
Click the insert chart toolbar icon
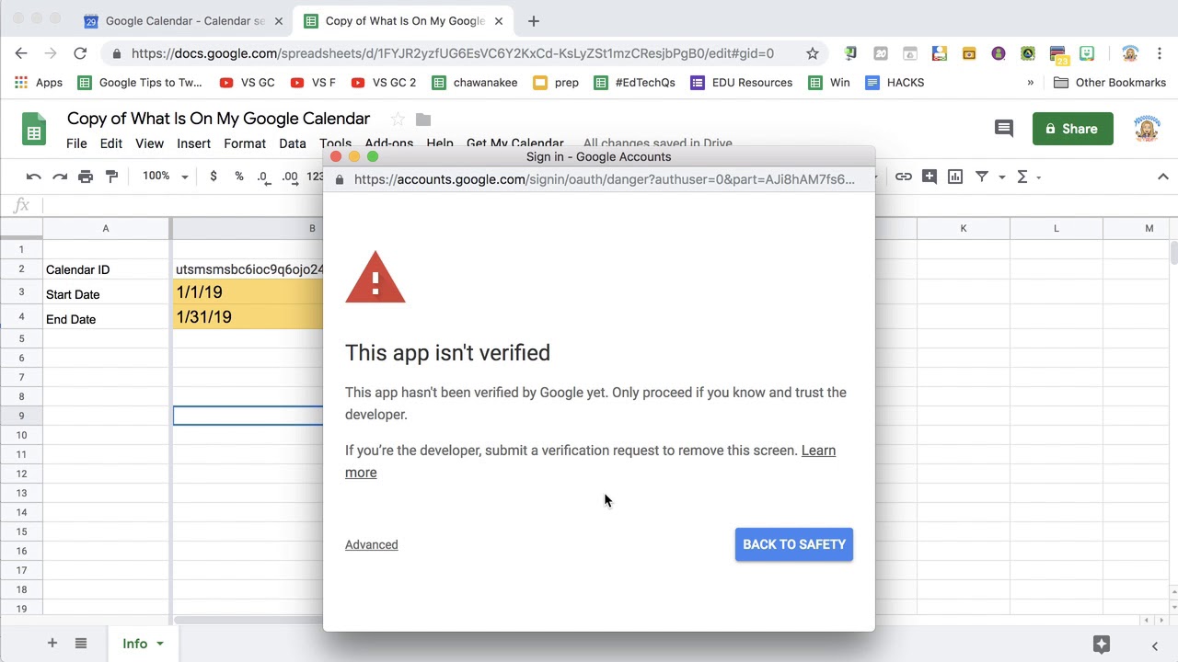[955, 177]
